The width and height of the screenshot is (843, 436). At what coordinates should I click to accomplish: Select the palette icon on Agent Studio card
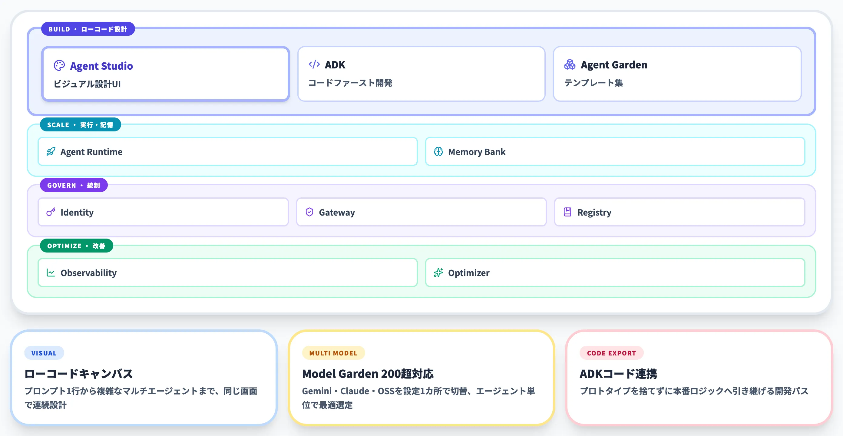[x=59, y=65]
